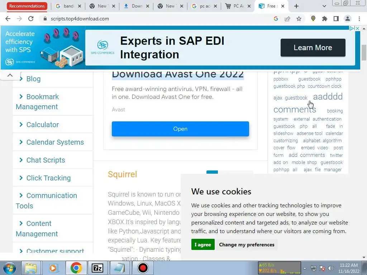This screenshot has height=275, width=367.
Task: Click the red record button taskbar icon
Action: pos(143,268)
